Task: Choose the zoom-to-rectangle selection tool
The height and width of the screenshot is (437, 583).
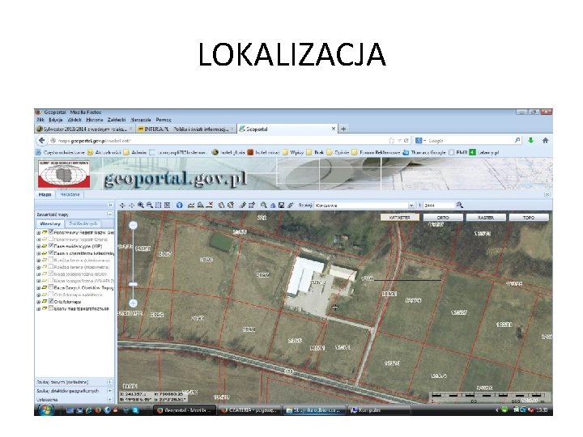Action: point(159,205)
